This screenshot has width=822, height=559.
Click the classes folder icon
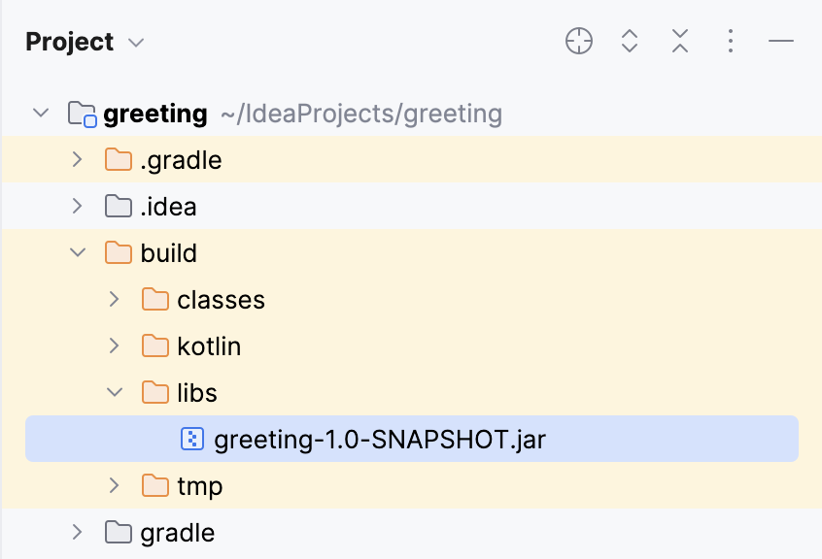(156, 299)
